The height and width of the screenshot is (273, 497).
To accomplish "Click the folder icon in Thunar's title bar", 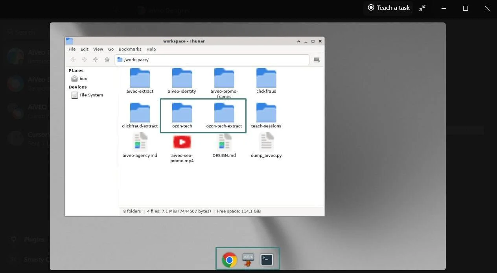I will pos(70,41).
